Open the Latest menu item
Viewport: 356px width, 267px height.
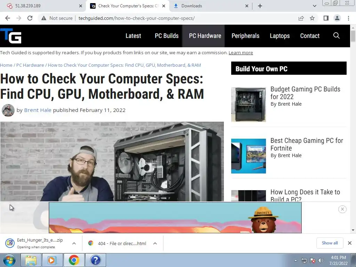click(x=133, y=36)
